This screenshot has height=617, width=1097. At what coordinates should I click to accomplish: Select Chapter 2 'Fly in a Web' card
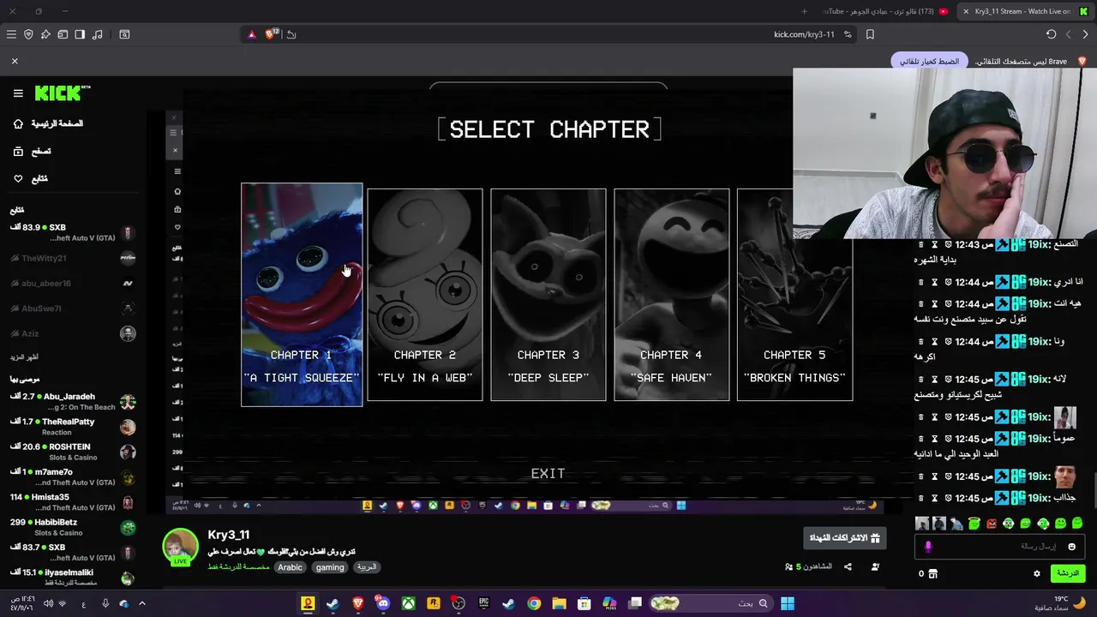425,295
